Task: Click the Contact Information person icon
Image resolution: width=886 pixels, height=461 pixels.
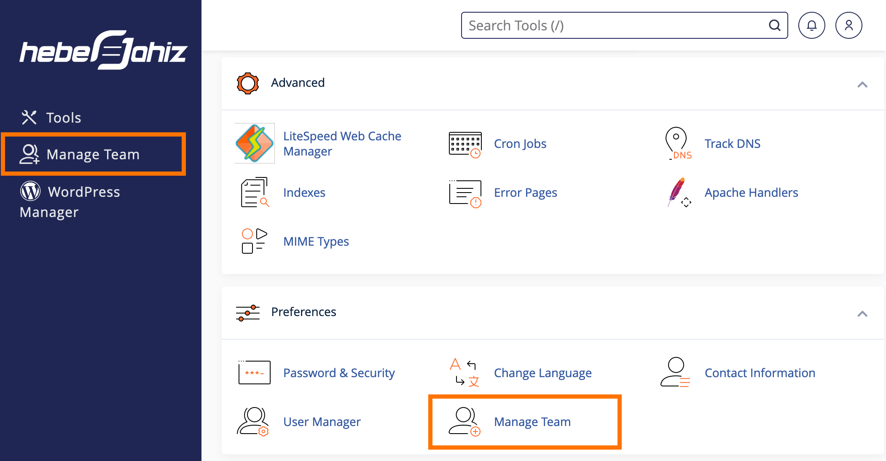Action: tap(675, 372)
